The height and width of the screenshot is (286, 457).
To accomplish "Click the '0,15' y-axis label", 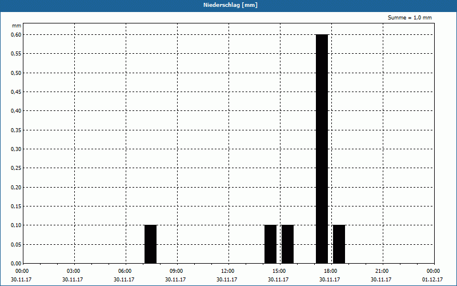I will 16,206.
